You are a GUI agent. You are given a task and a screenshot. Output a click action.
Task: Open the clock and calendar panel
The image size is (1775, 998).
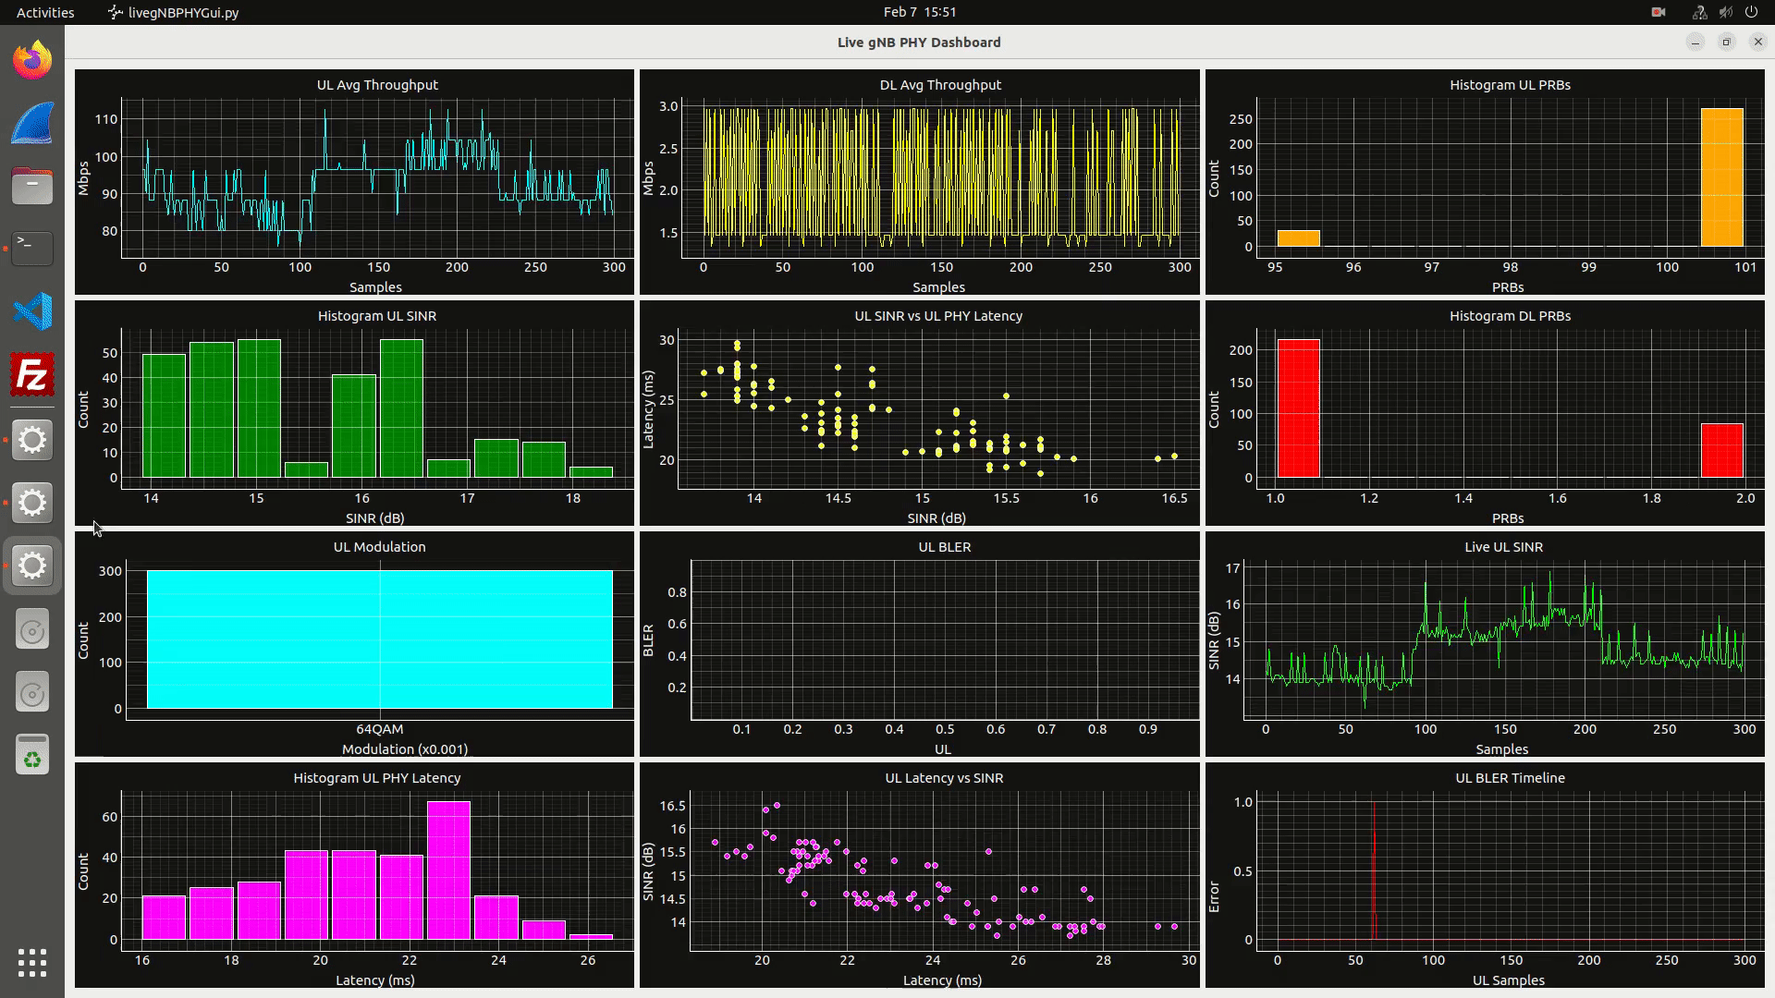click(x=919, y=12)
